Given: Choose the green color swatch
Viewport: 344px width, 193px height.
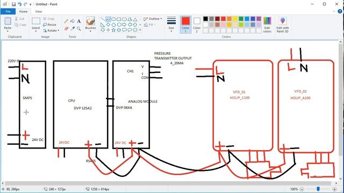Looking at the screenshot, I should point(241,19).
